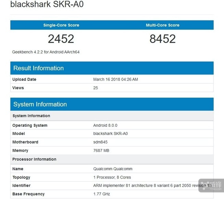Click the blue System Information section header

[40, 104]
